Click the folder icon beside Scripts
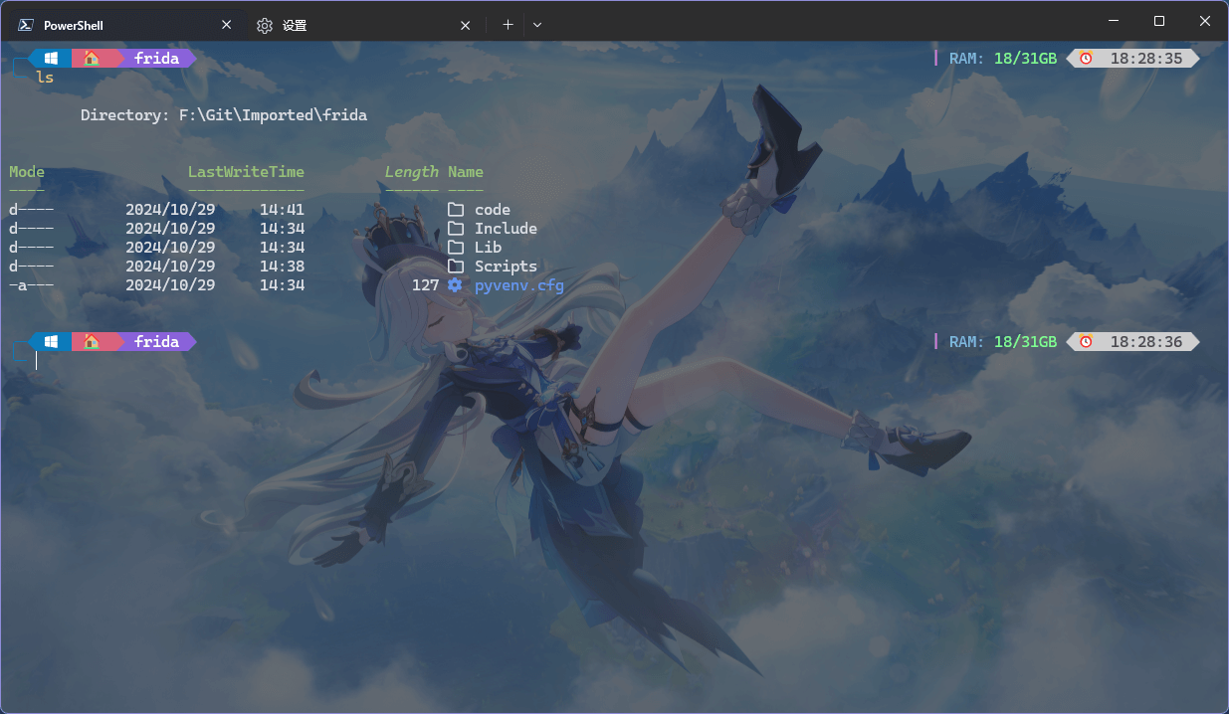This screenshot has height=714, width=1229. (x=456, y=267)
